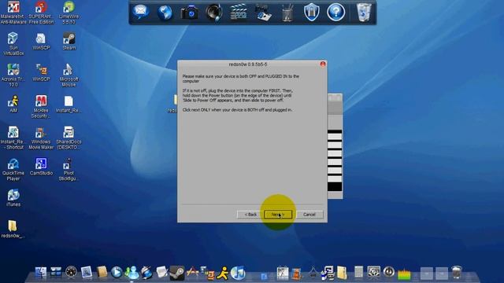Open the globe browser icon in top dock
This screenshot has height=283, width=504.
[x=165, y=13]
